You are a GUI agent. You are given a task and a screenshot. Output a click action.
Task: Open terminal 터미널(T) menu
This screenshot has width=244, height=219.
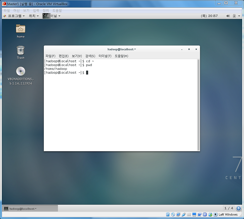(105, 56)
